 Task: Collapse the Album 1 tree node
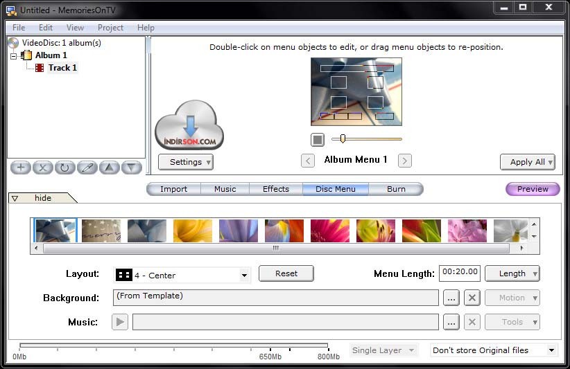coord(14,56)
